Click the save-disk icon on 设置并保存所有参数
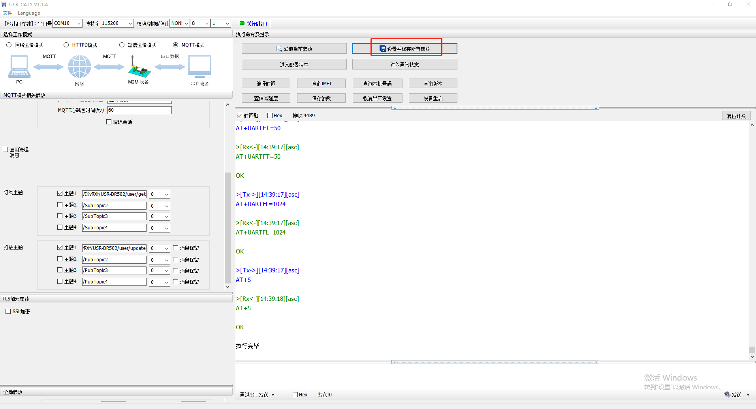 pos(382,49)
